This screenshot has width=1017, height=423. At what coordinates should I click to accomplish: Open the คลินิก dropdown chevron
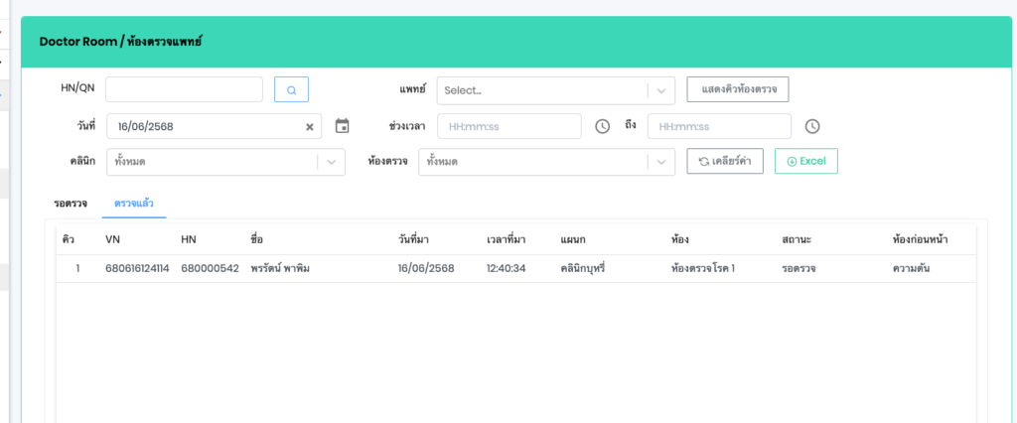pos(332,162)
